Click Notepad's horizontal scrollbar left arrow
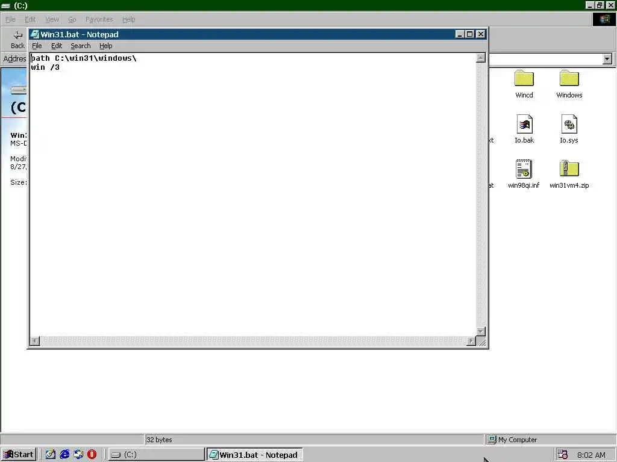The image size is (617, 462). [x=35, y=341]
